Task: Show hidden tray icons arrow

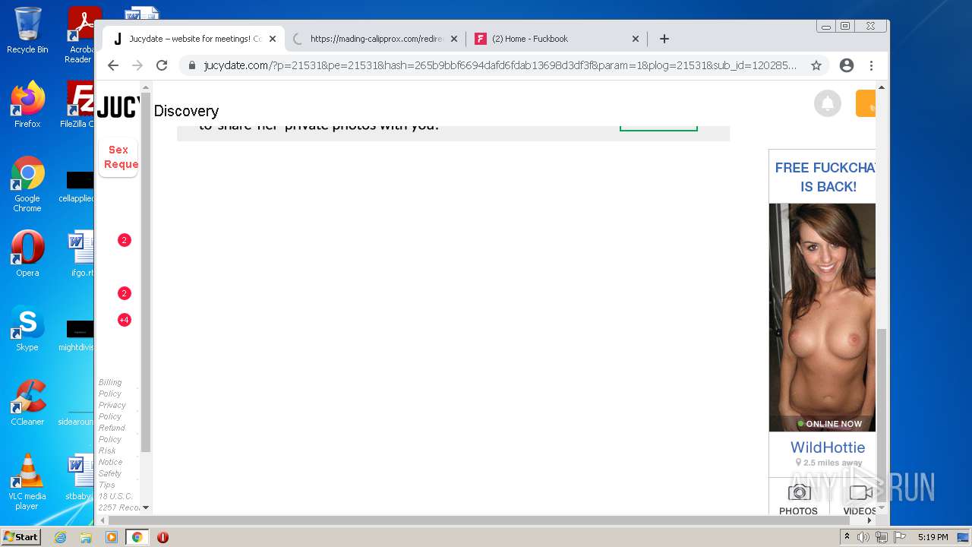Action: click(847, 537)
